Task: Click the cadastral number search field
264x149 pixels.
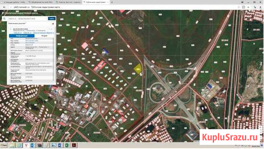Action: point(32,19)
